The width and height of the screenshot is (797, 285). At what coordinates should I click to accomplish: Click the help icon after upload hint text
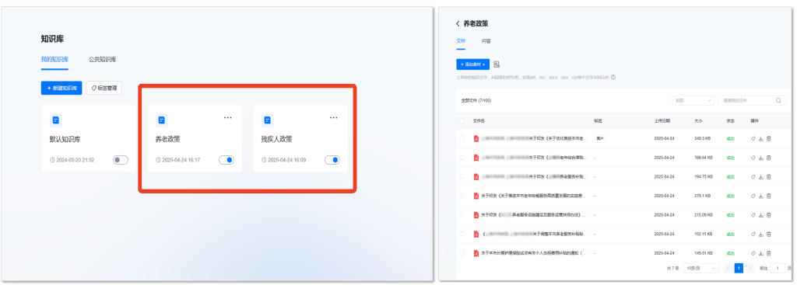click(x=613, y=78)
